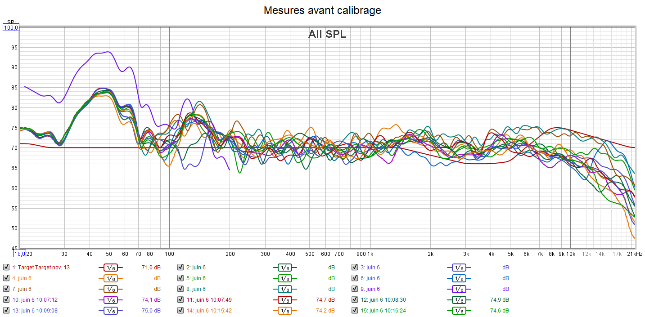This screenshot has height=317, width=645.
Task: Click the 1/6 smoothing icon for trace 7
Action: click(110, 289)
